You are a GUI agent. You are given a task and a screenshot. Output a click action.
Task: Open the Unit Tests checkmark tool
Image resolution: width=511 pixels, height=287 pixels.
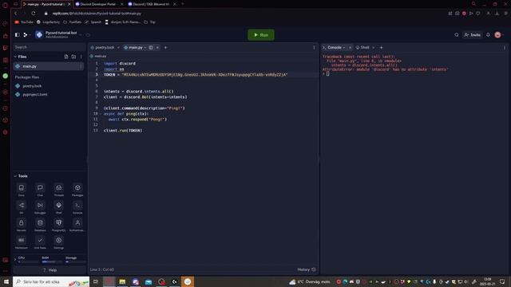tap(40, 241)
